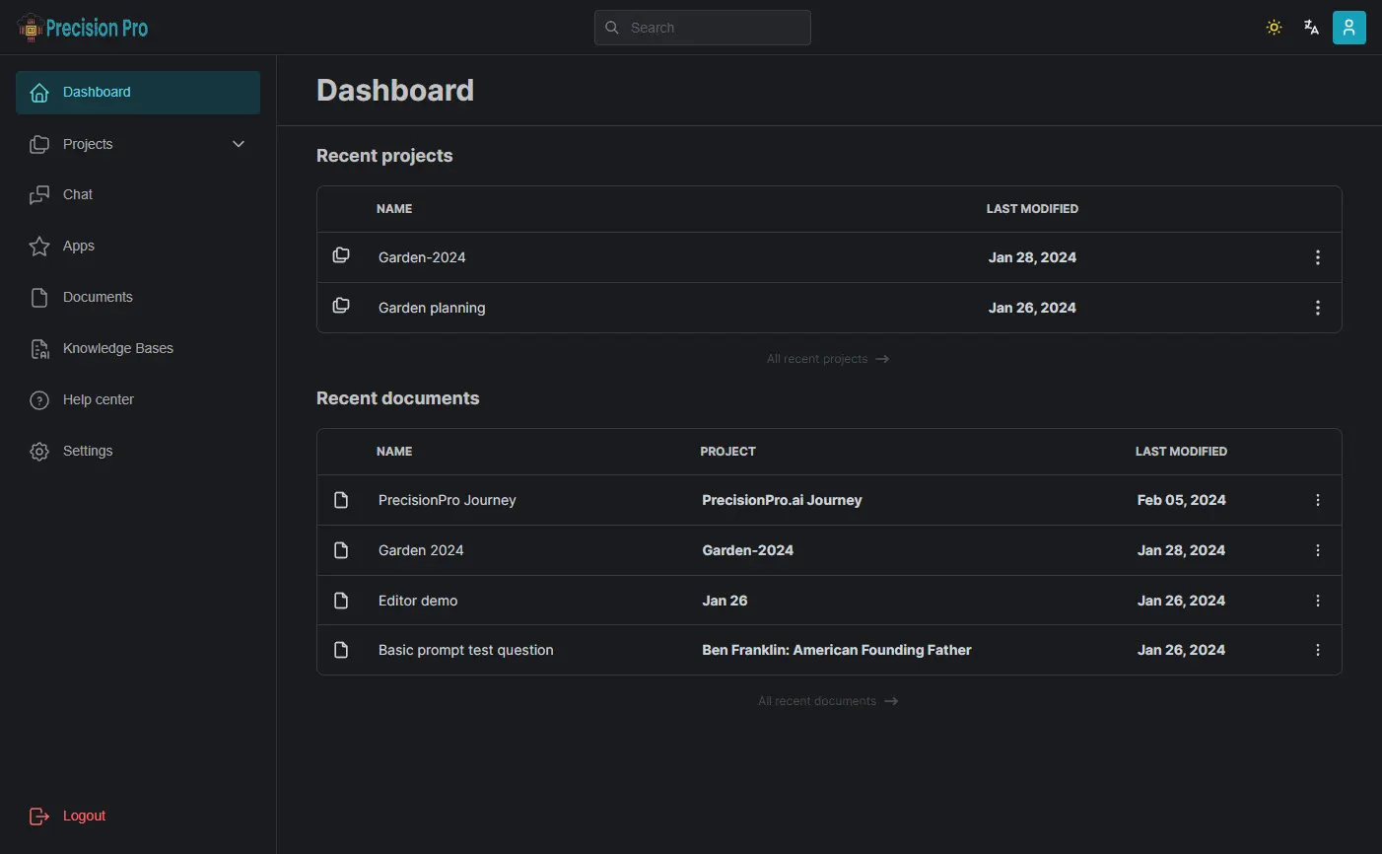Open the language translation selector icon
The height and width of the screenshot is (854, 1382).
point(1311,28)
